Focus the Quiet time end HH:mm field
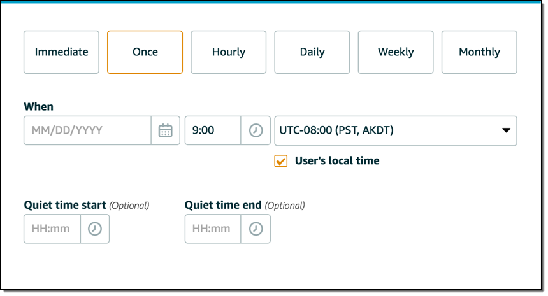 click(213, 229)
